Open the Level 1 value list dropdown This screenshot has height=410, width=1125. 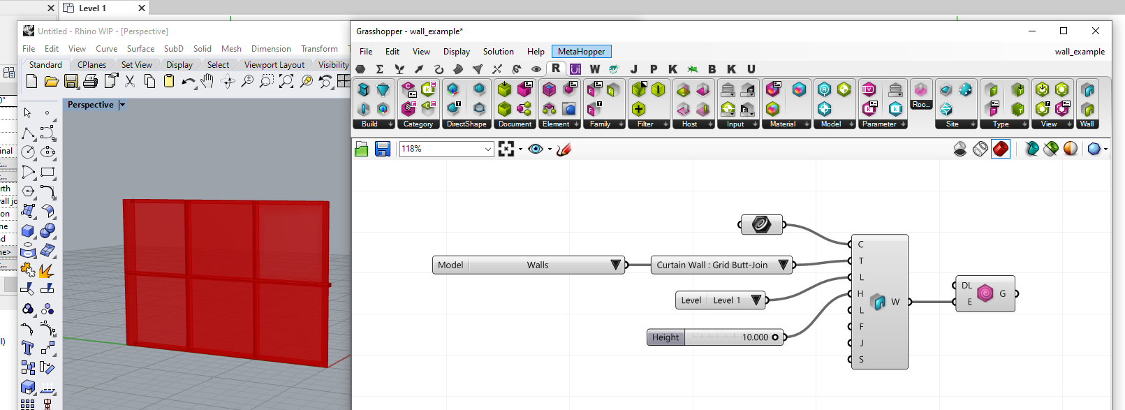pos(756,300)
